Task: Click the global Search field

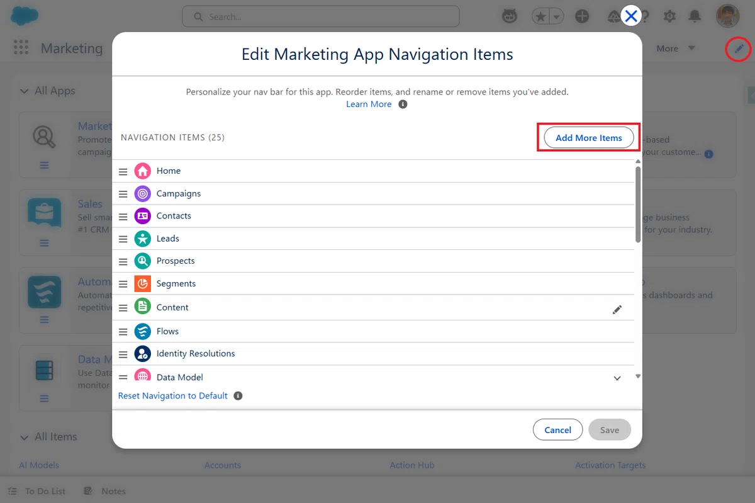Action: (x=321, y=17)
